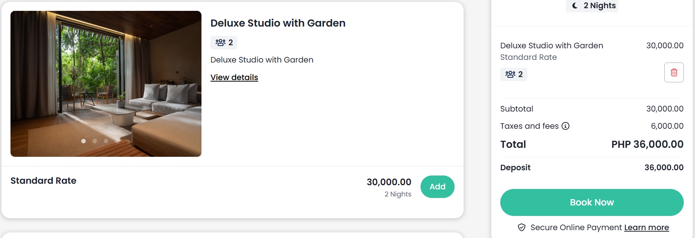Click the moon icon beside 2 Nights
The image size is (695, 238).
point(575,6)
